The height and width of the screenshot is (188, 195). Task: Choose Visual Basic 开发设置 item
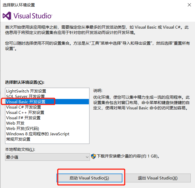[x=47, y=102]
